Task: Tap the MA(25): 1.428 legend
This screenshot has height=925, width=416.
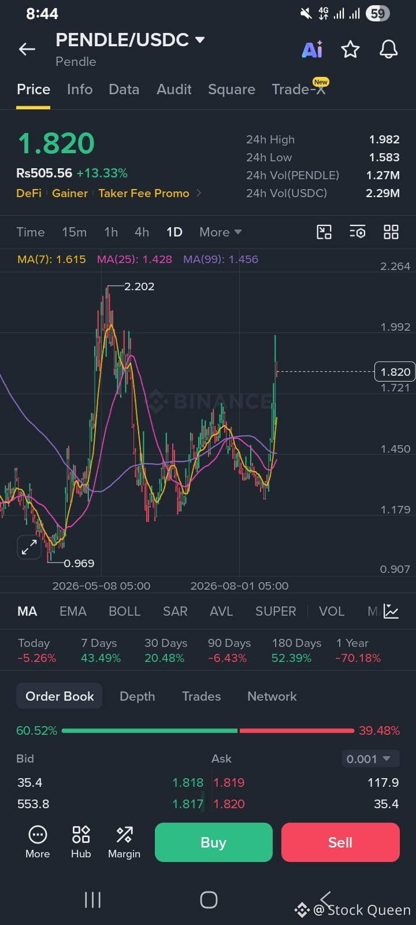Action: coord(135,259)
